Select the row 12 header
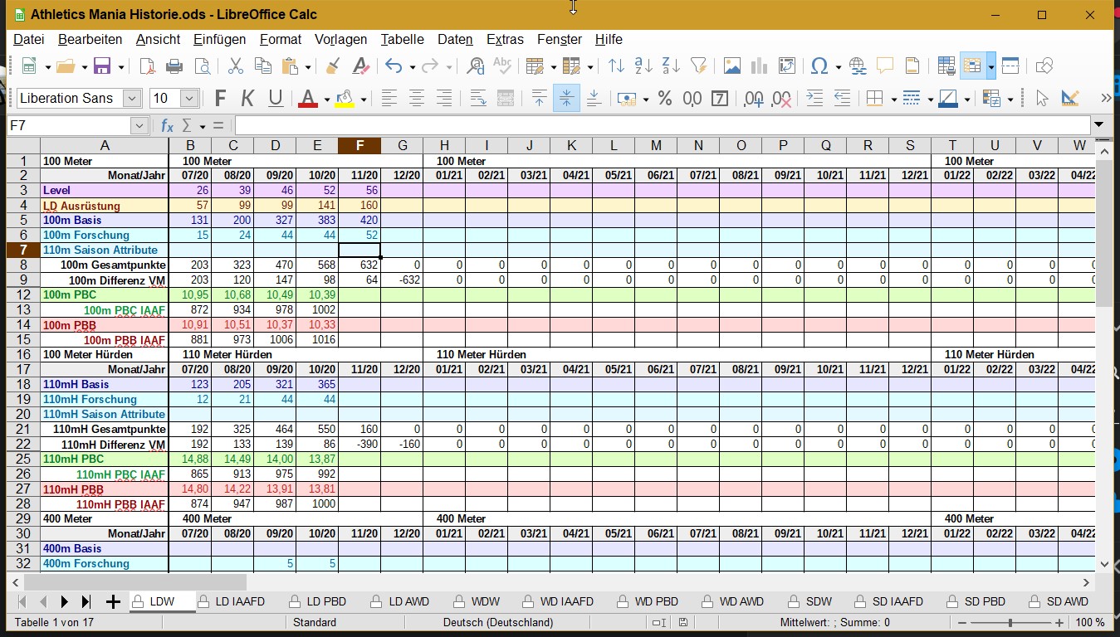 pos(24,294)
